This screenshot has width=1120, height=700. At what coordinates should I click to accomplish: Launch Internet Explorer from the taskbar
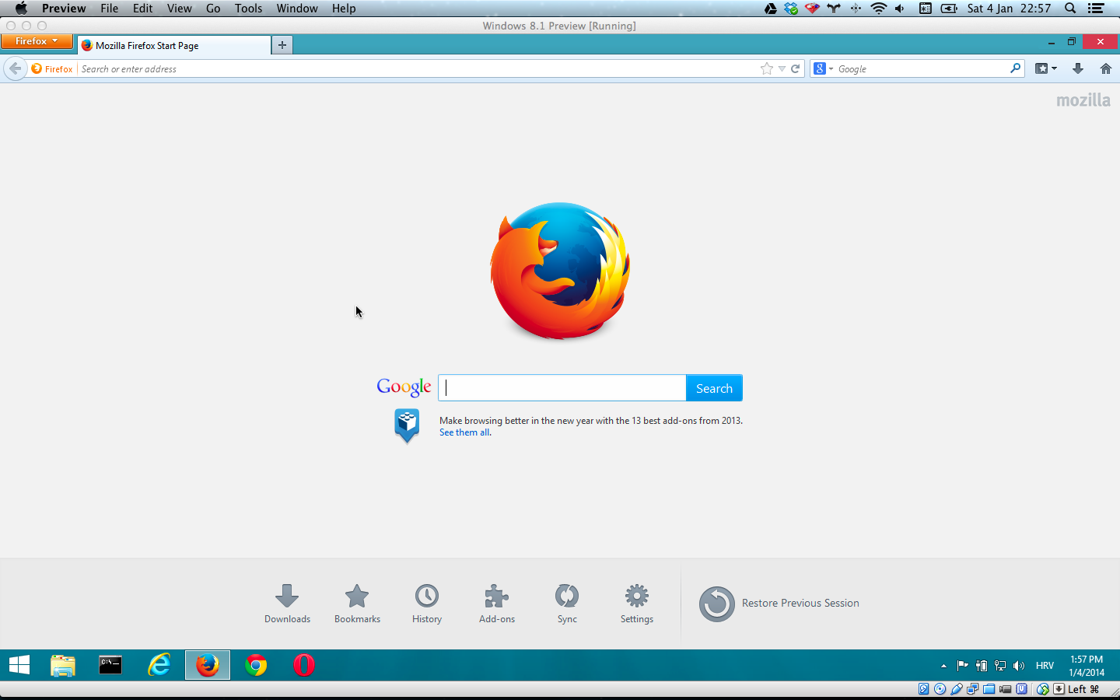159,665
